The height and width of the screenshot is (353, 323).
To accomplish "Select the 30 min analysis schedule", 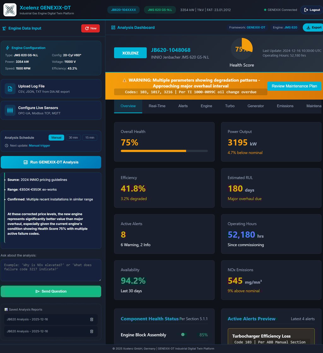I will point(73,137).
